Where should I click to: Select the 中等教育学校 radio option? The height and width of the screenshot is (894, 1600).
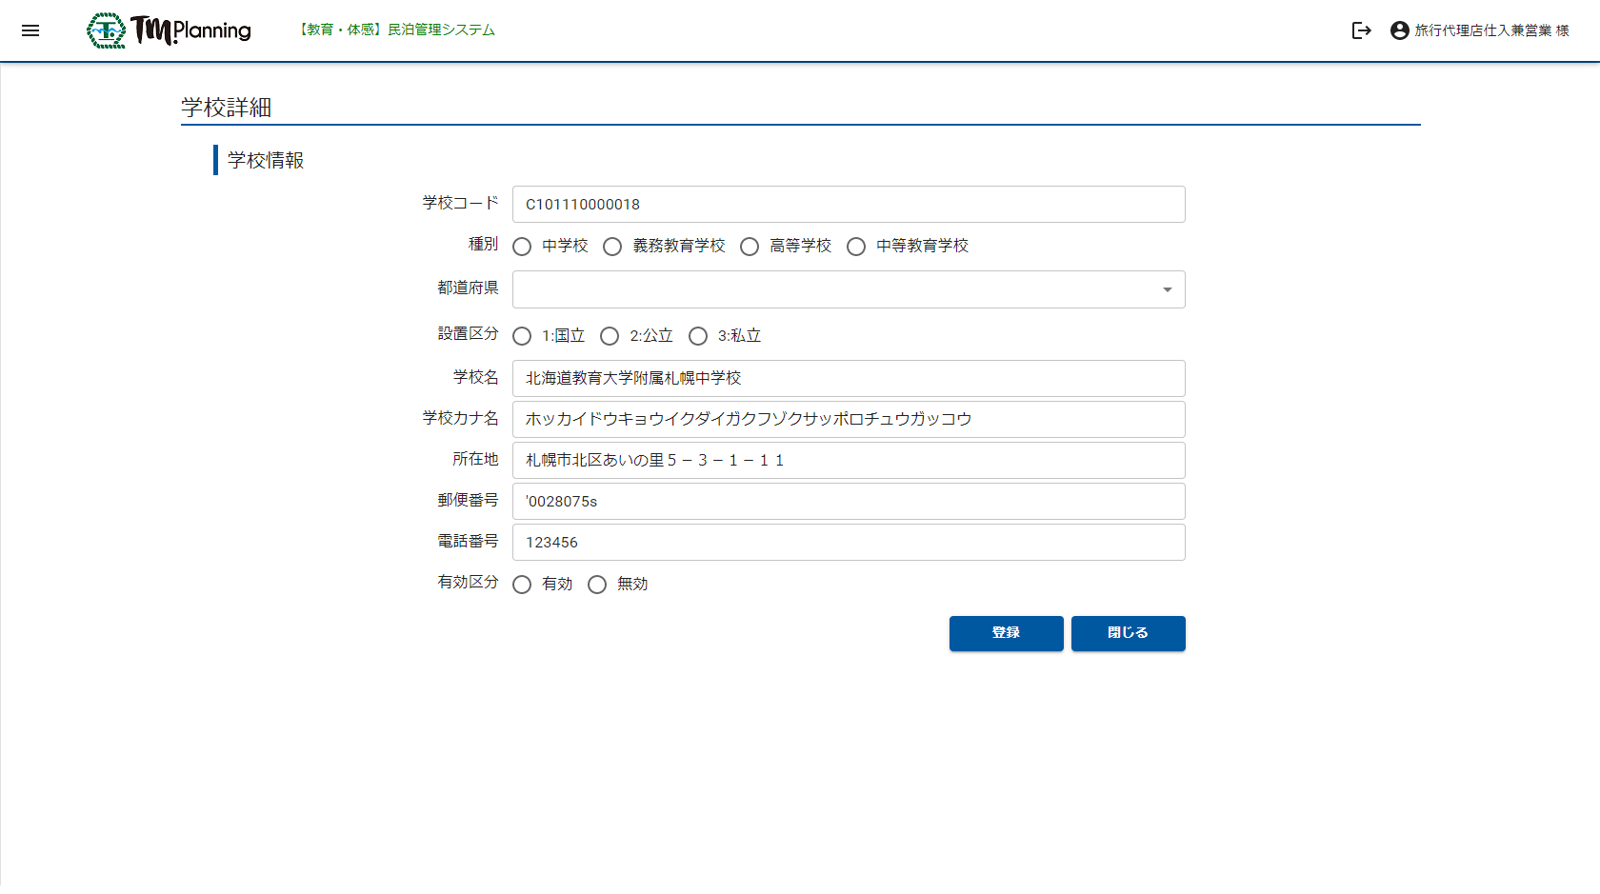[856, 247]
